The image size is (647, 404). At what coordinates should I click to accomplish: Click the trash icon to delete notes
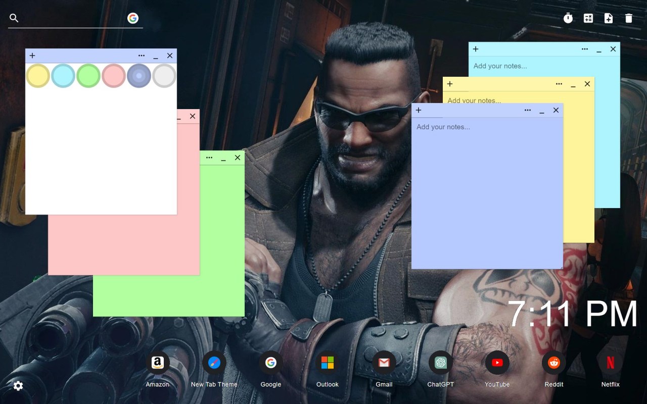coord(629,18)
